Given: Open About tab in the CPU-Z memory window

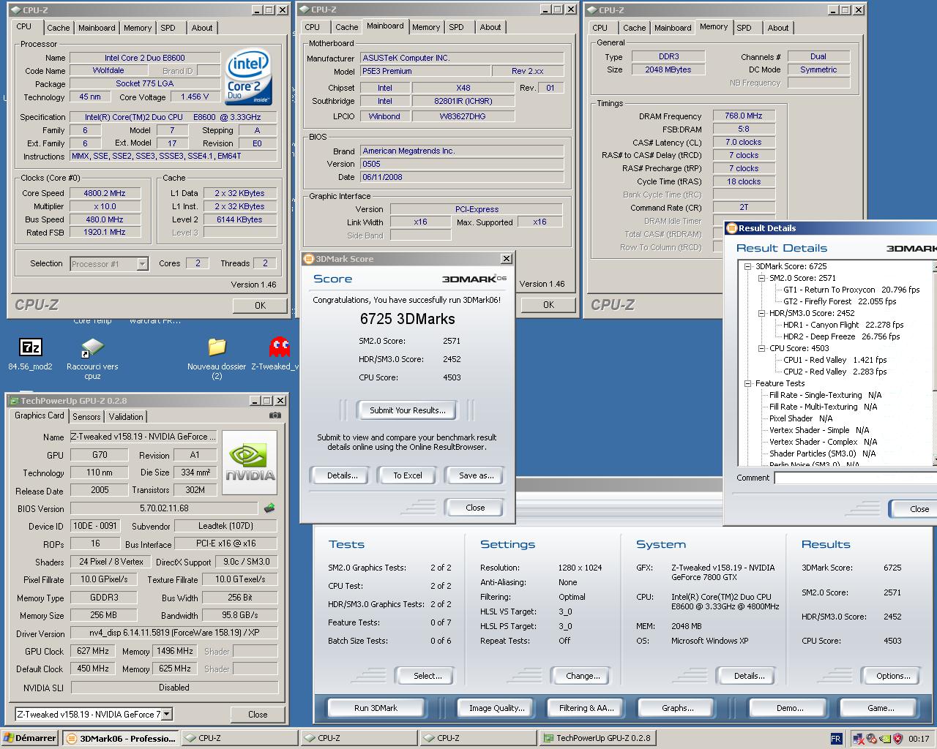Looking at the screenshot, I should tap(779, 28).
